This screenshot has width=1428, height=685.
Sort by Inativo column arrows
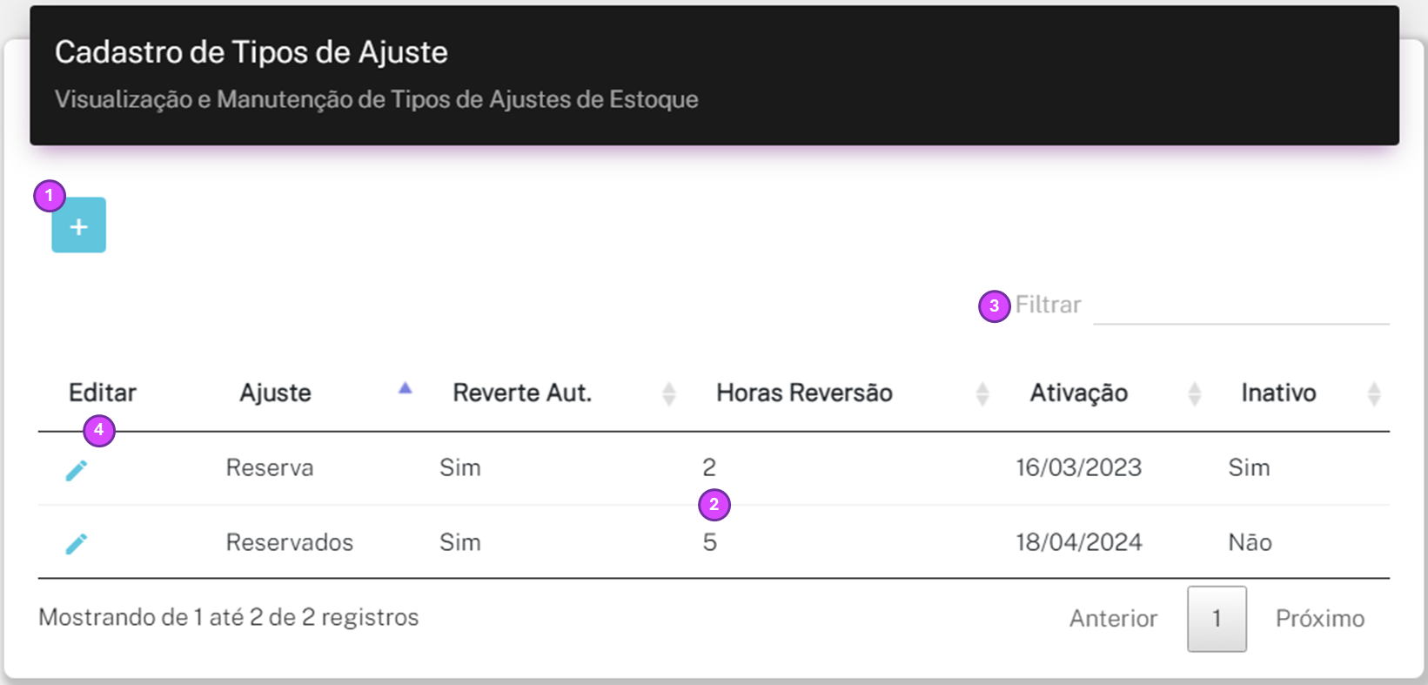coord(1374,394)
